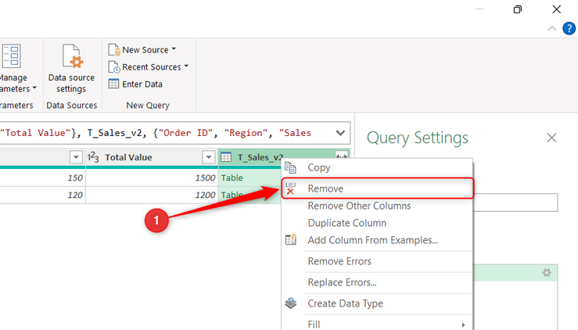
Task: Close the Power Query window
Action: coord(557,9)
